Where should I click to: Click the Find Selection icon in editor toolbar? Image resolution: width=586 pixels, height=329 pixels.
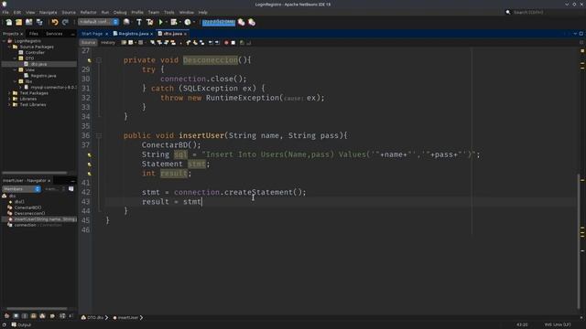point(153,43)
